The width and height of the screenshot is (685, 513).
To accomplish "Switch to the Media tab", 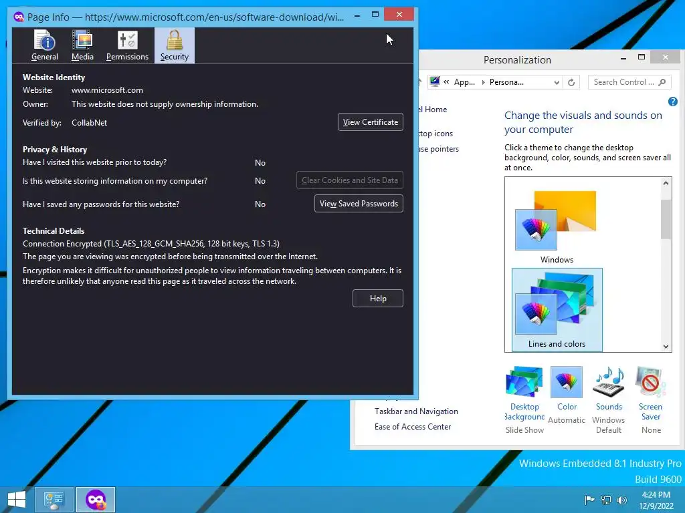I will 82,45.
